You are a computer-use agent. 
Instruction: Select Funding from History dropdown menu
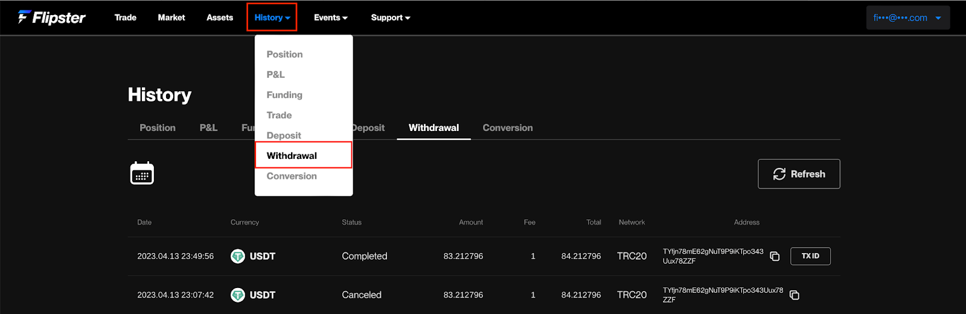(285, 95)
